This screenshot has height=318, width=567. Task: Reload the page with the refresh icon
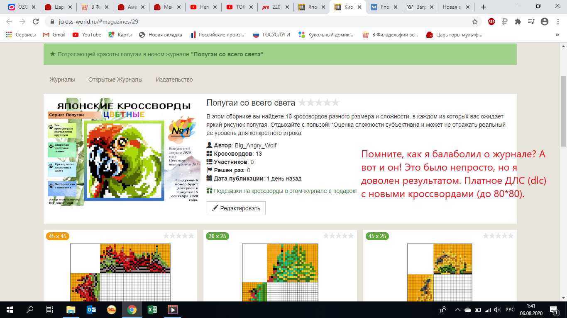pyautogui.click(x=36, y=22)
